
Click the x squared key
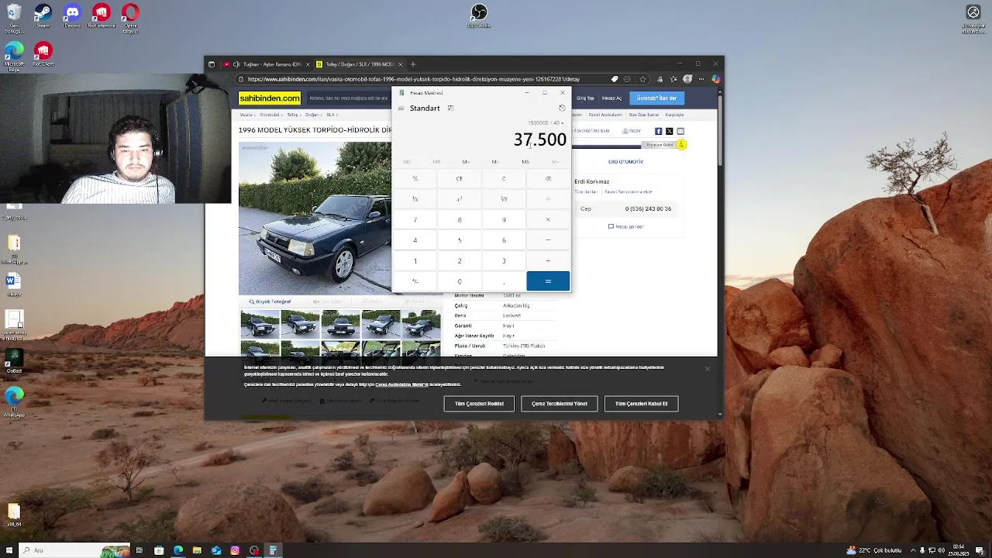(x=460, y=199)
